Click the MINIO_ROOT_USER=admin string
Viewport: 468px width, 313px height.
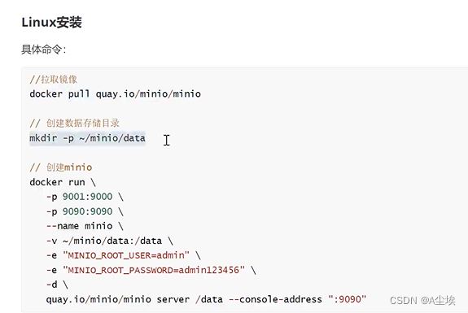pos(126,255)
